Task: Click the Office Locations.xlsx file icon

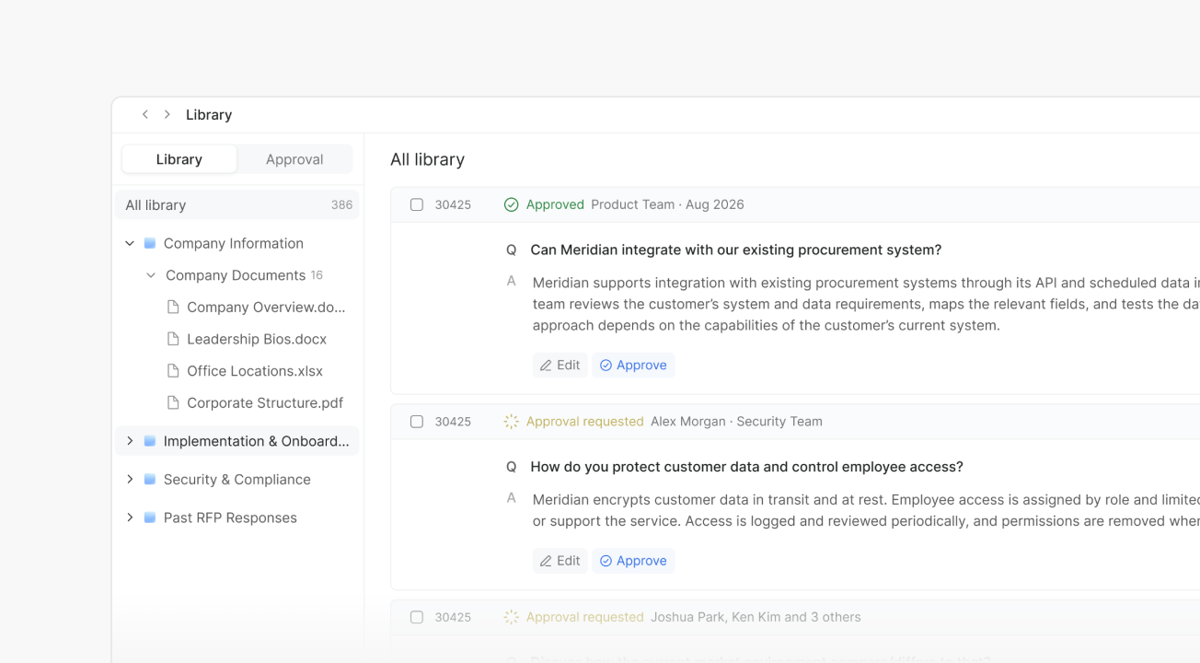Action: pyautogui.click(x=173, y=370)
